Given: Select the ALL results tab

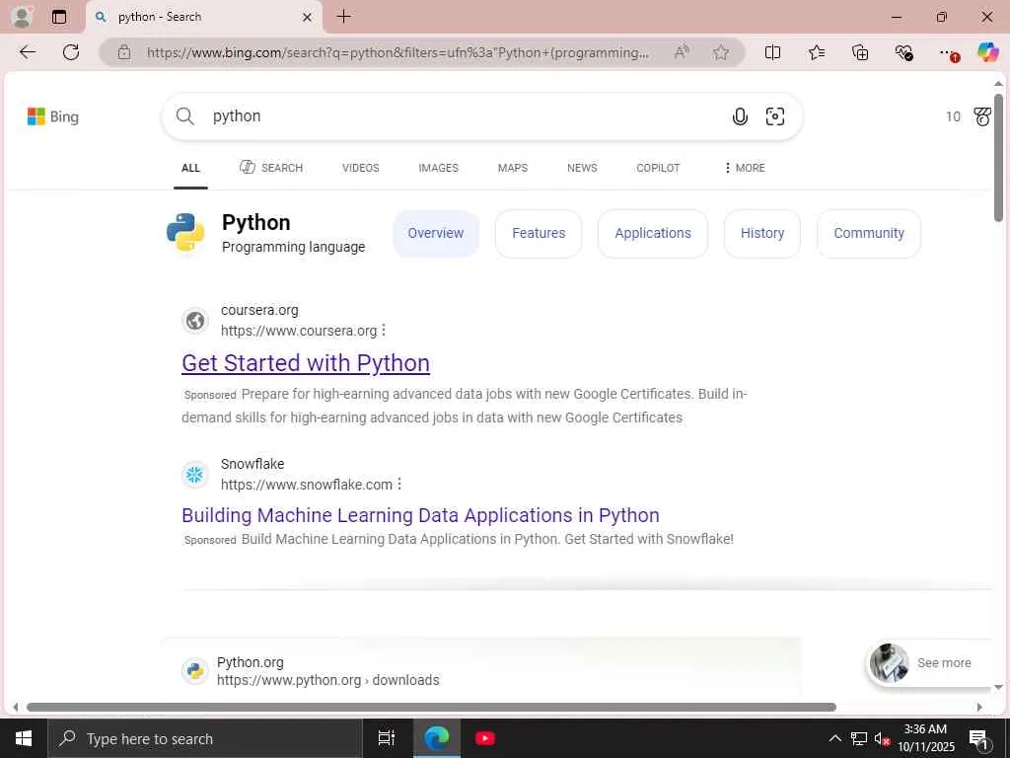Looking at the screenshot, I should click(x=190, y=168).
